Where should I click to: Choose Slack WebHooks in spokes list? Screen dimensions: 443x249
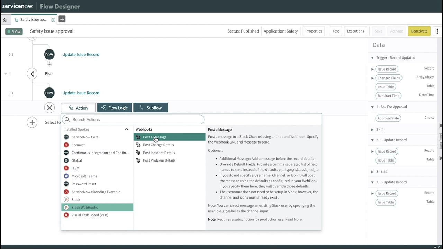point(97,207)
